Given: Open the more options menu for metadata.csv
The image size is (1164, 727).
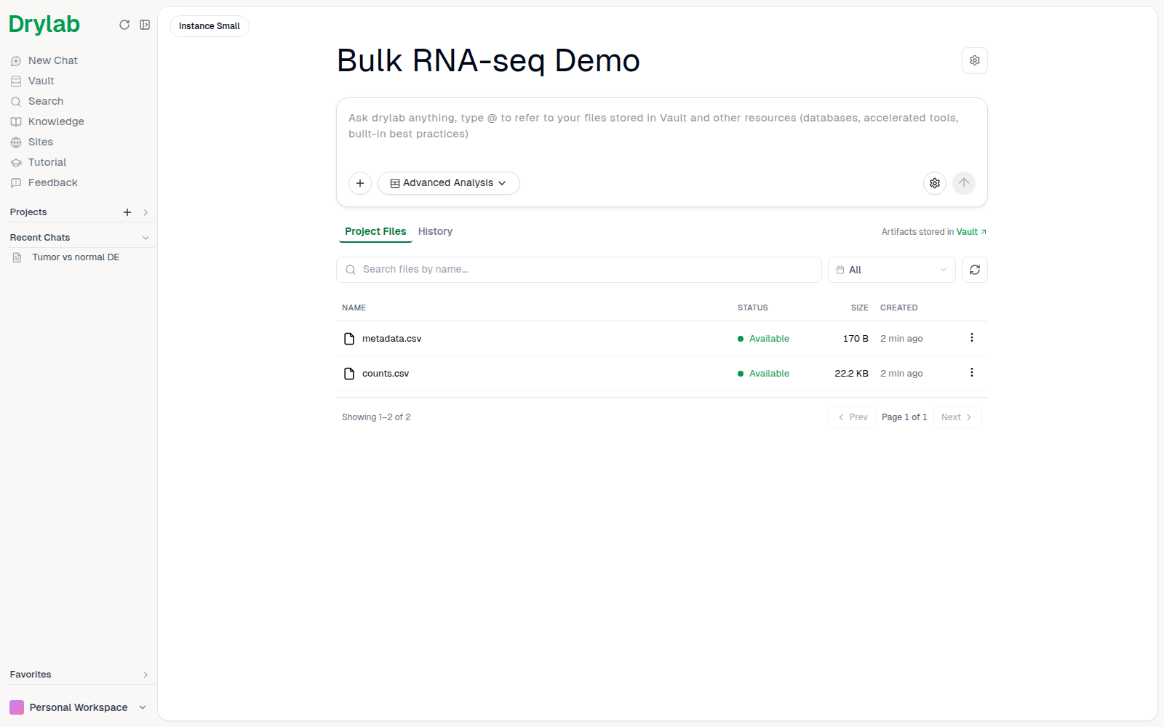Looking at the screenshot, I should (x=972, y=338).
